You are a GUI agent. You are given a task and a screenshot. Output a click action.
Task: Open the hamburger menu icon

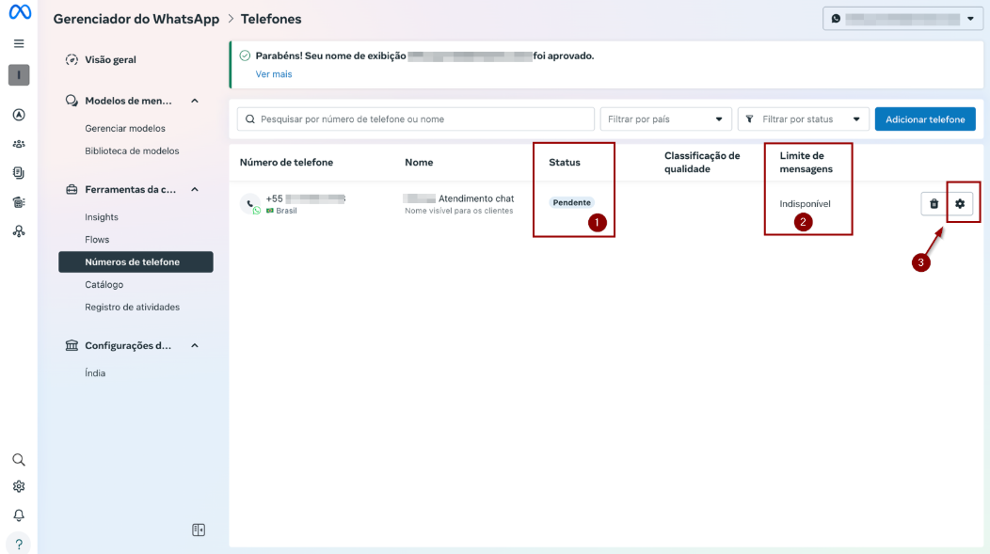click(x=19, y=43)
